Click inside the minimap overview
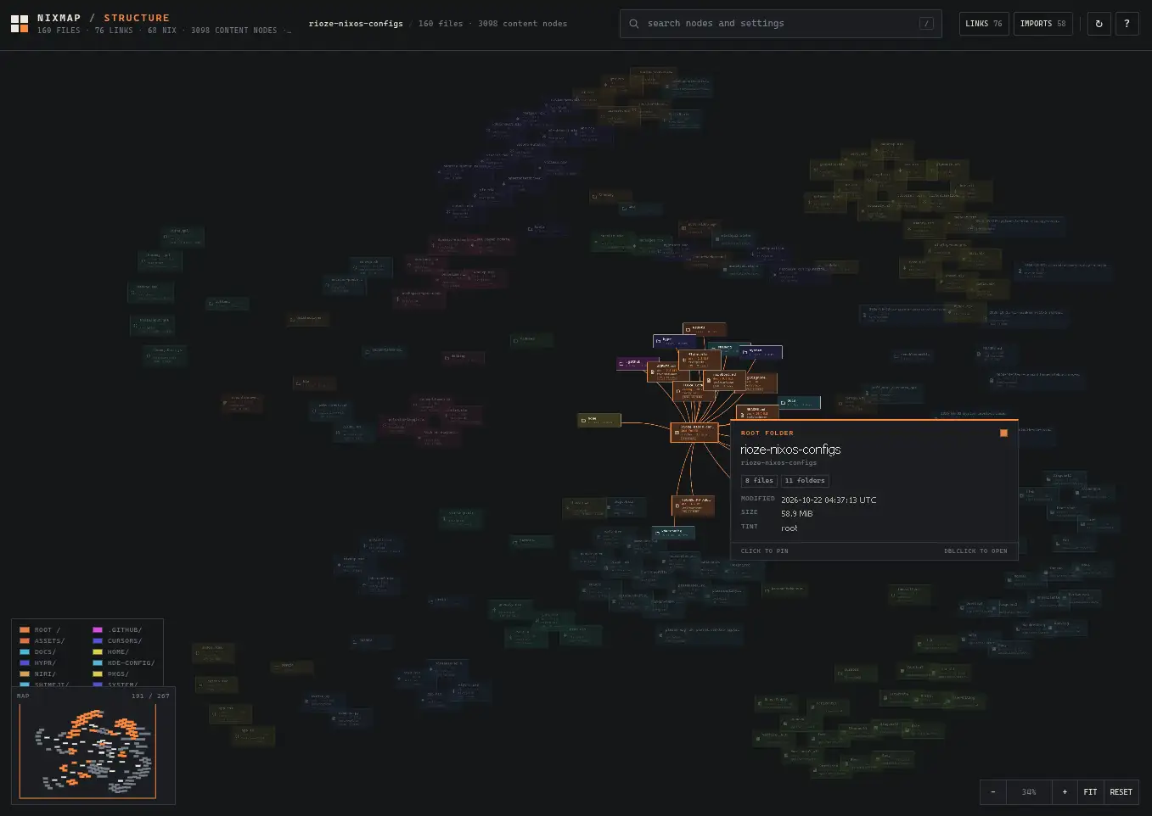 coord(87,751)
